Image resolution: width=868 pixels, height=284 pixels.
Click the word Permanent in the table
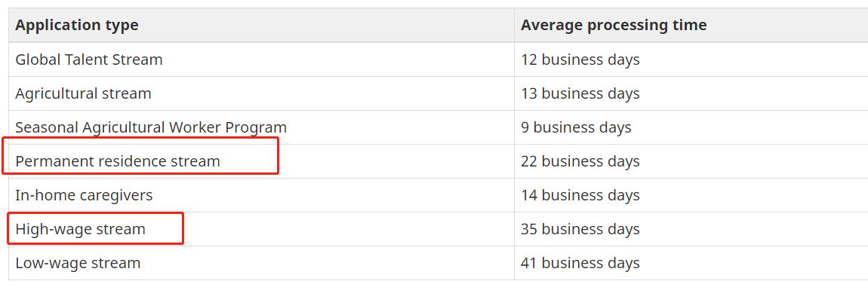(51, 161)
